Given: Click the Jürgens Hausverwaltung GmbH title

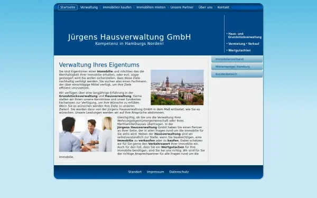Looking at the screenshot, I should [129, 37].
